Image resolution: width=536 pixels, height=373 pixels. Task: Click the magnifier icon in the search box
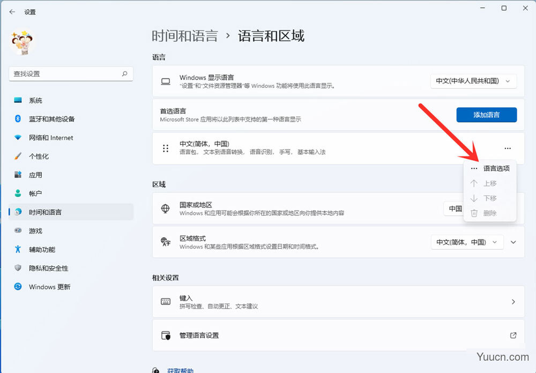point(125,73)
